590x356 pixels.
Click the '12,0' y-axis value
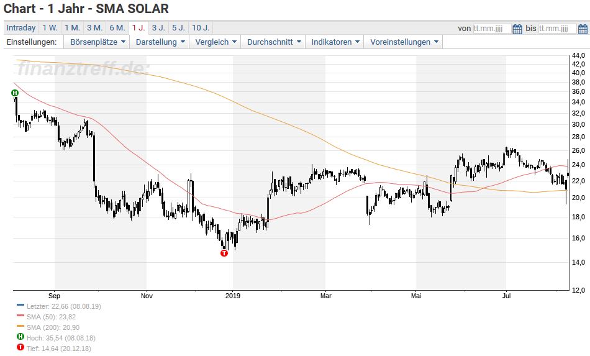pos(578,290)
